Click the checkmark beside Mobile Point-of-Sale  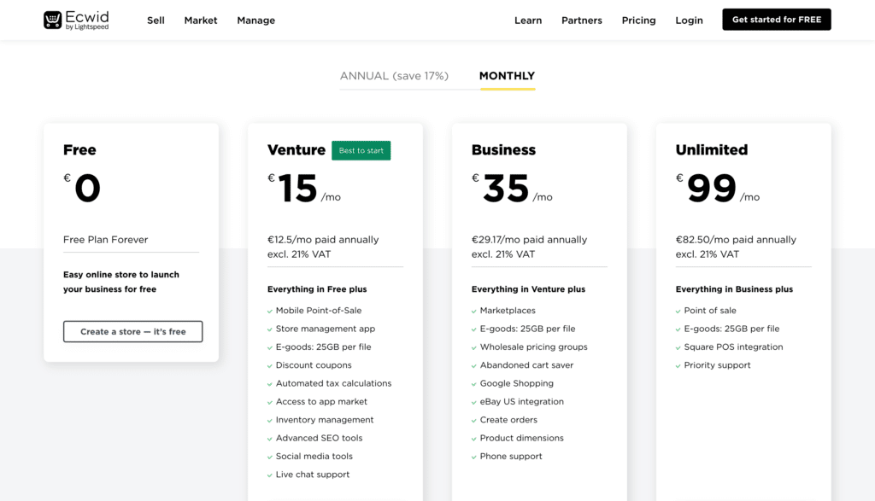point(270,311)
